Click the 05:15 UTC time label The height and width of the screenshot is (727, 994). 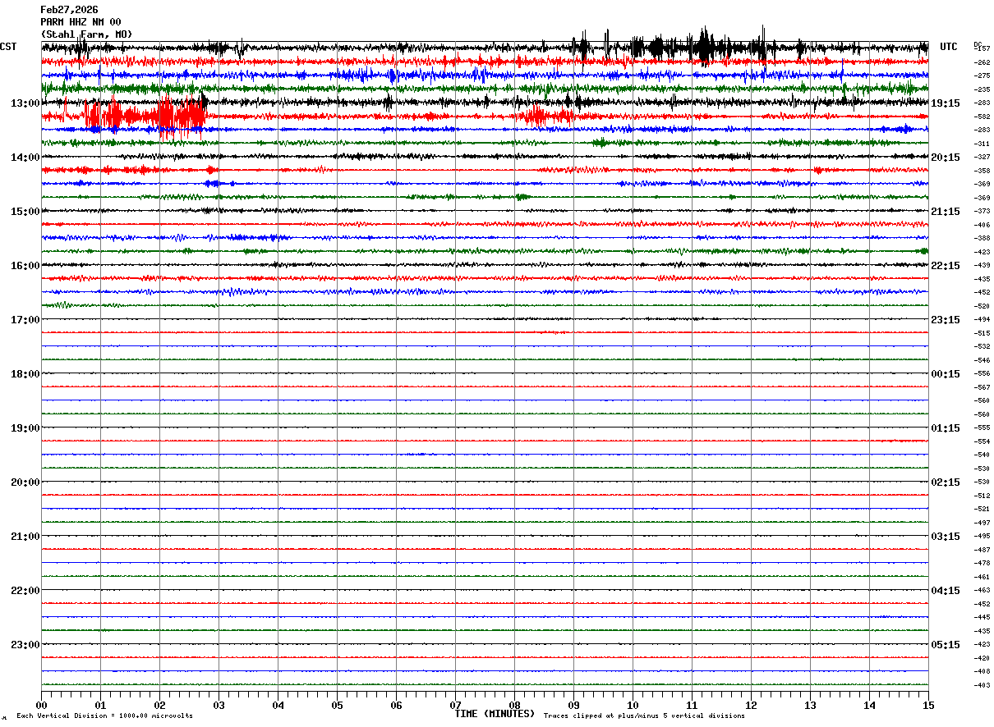946,645
